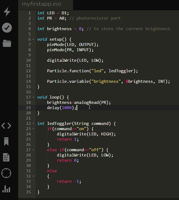Viewport: 179px width, 200px height.
Task: Click the empty line 21 in the editor
Action: point(104,118)
